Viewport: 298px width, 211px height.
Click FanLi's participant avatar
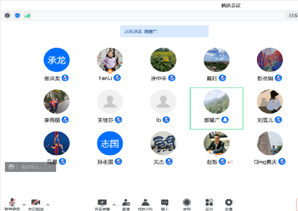click(x=110, y=60)
